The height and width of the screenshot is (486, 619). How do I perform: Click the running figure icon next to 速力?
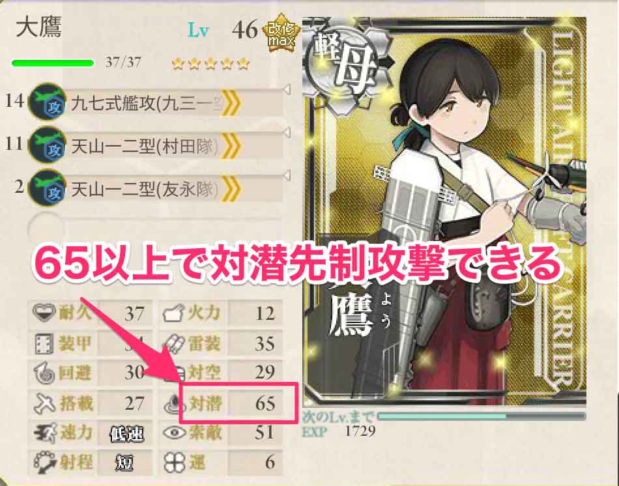pyautogui.click(x=45, y=433)
